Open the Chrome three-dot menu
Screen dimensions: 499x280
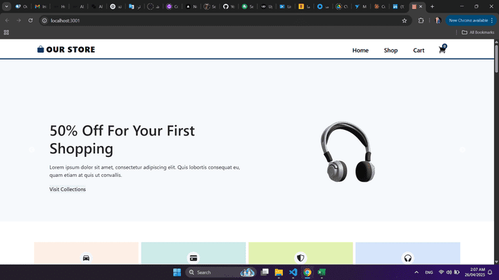(492, 21)
